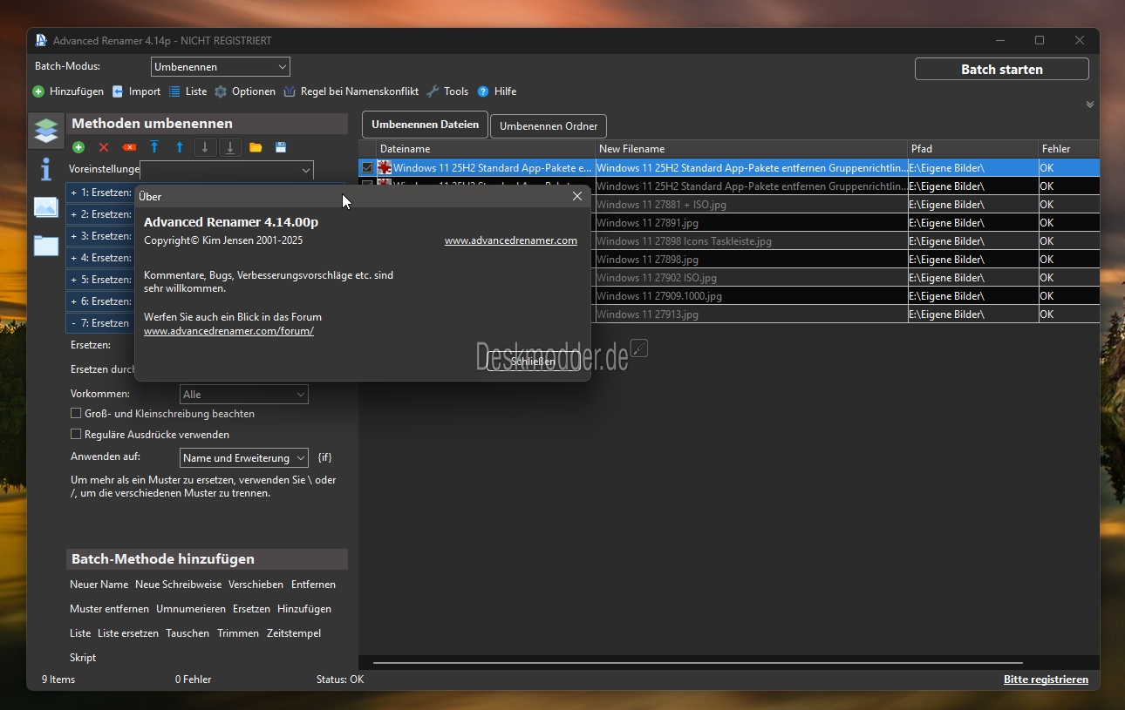
Task: Add Verschieben batch method
Action: click(x=256, y=585)
